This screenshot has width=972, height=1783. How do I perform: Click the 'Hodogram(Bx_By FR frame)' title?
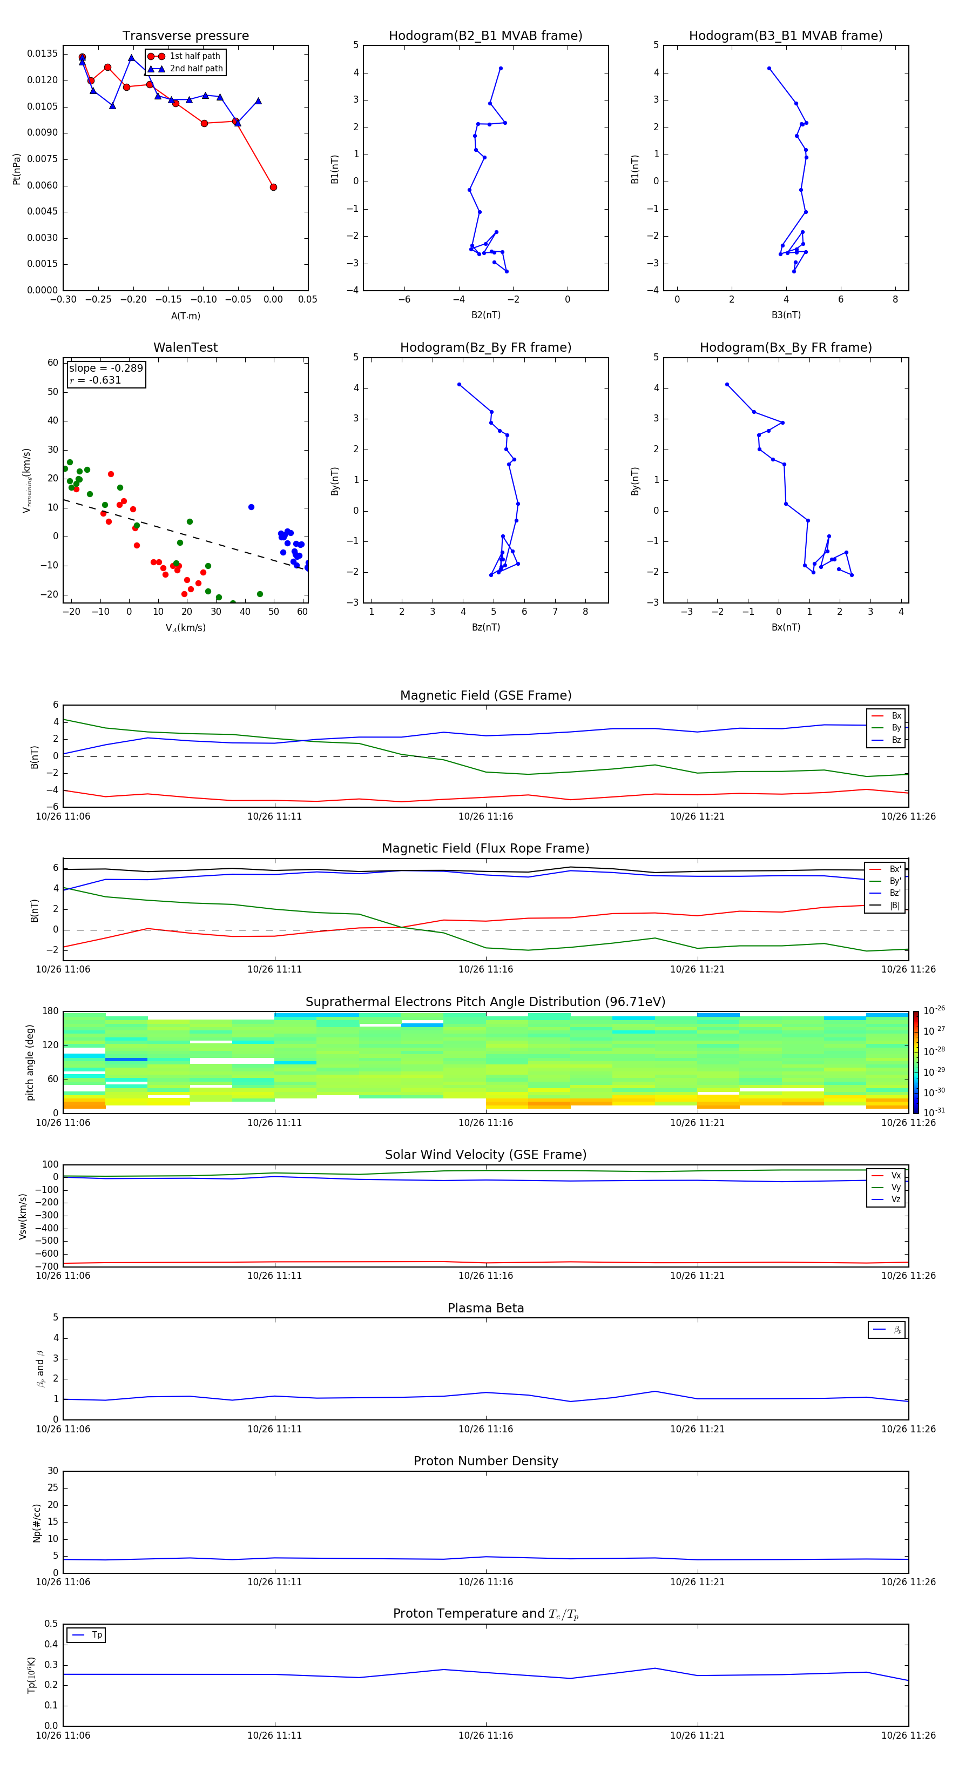coord(786,347)
